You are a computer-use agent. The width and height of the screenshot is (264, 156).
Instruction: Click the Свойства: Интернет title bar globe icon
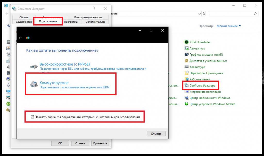(14, 9)
